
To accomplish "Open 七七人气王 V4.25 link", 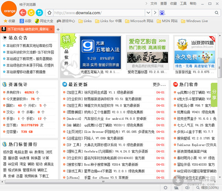I will coord(196,125).
